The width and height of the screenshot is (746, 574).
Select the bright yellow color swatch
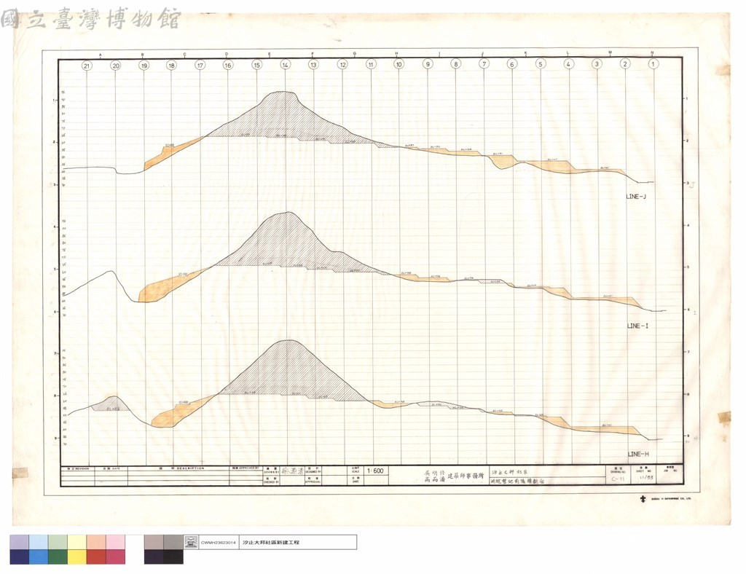pos(76,557)
